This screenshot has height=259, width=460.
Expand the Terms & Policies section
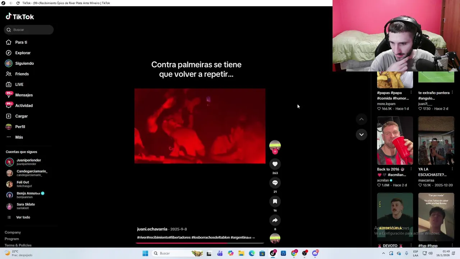tap(18, 245)
